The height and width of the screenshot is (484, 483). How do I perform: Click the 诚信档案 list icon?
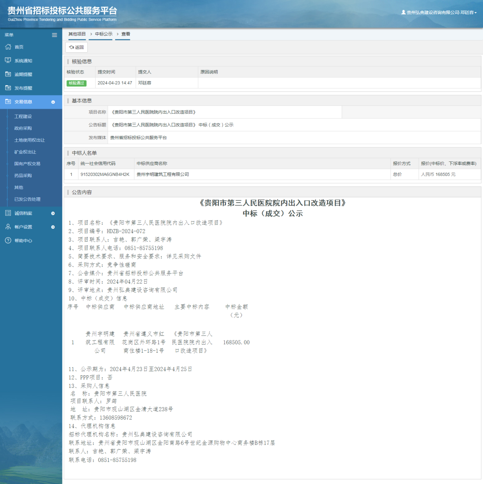pos(8,213)
